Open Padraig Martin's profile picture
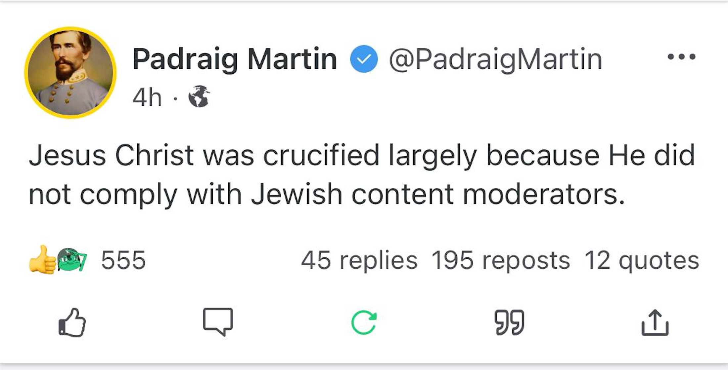 (x=70, y=73)
